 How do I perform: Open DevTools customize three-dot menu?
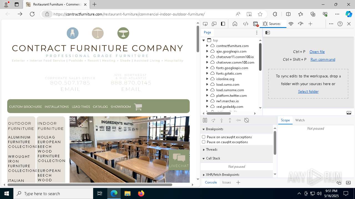[x=331, y=24]
